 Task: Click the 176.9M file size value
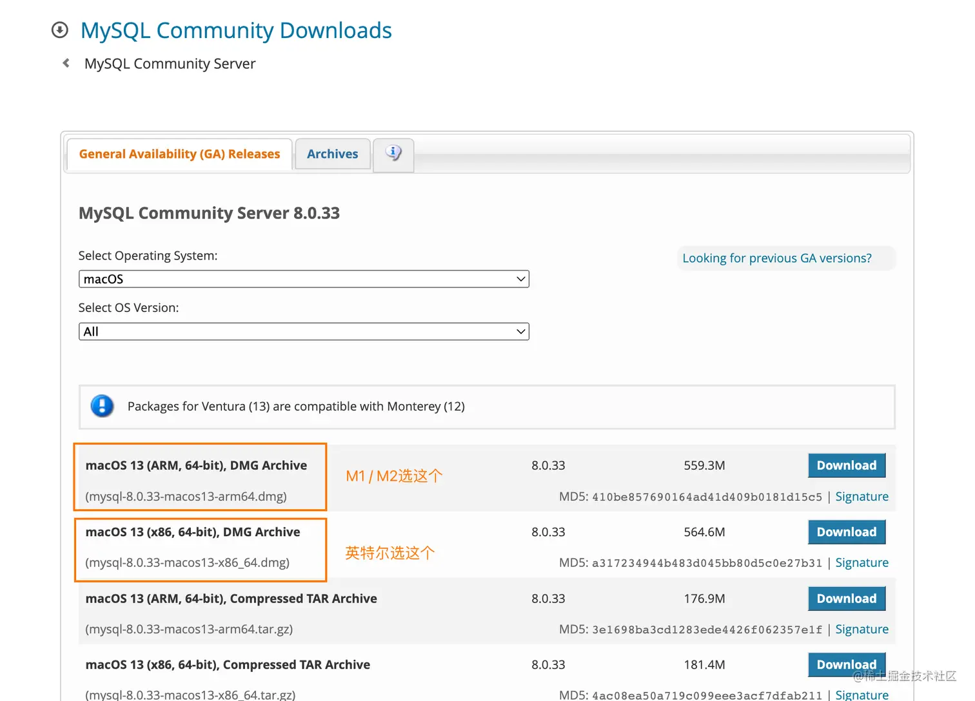point(704,599)
